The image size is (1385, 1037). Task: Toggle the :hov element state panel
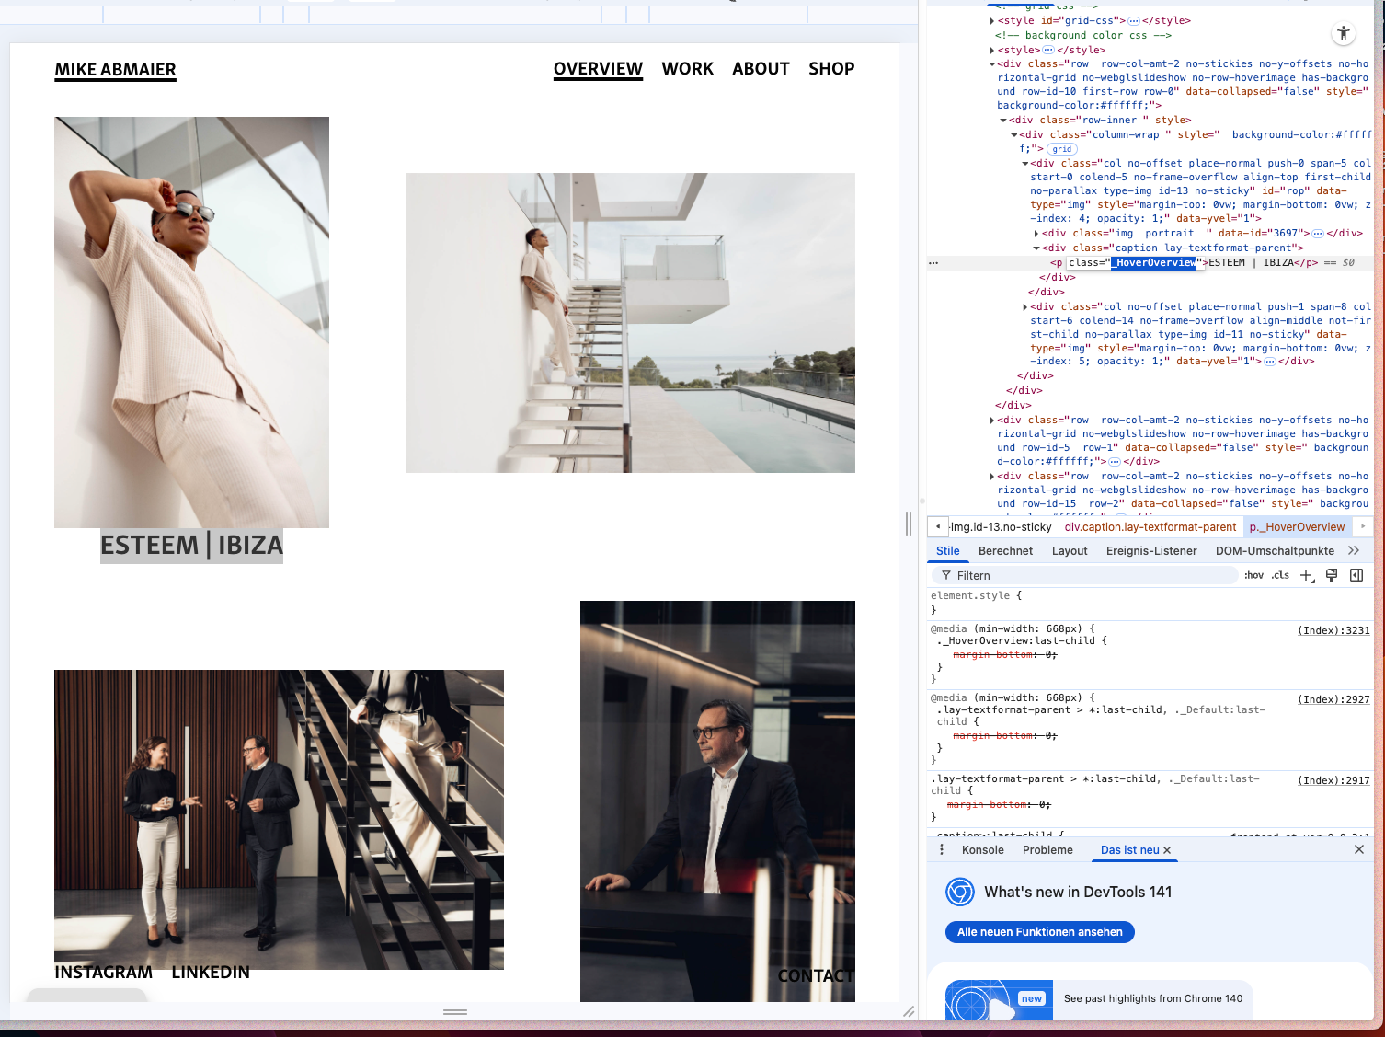point(1253,576)
